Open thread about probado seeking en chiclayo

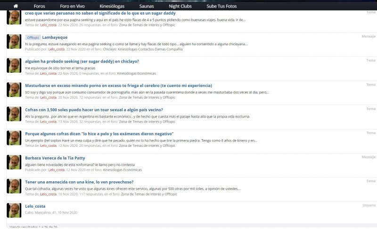82,61
